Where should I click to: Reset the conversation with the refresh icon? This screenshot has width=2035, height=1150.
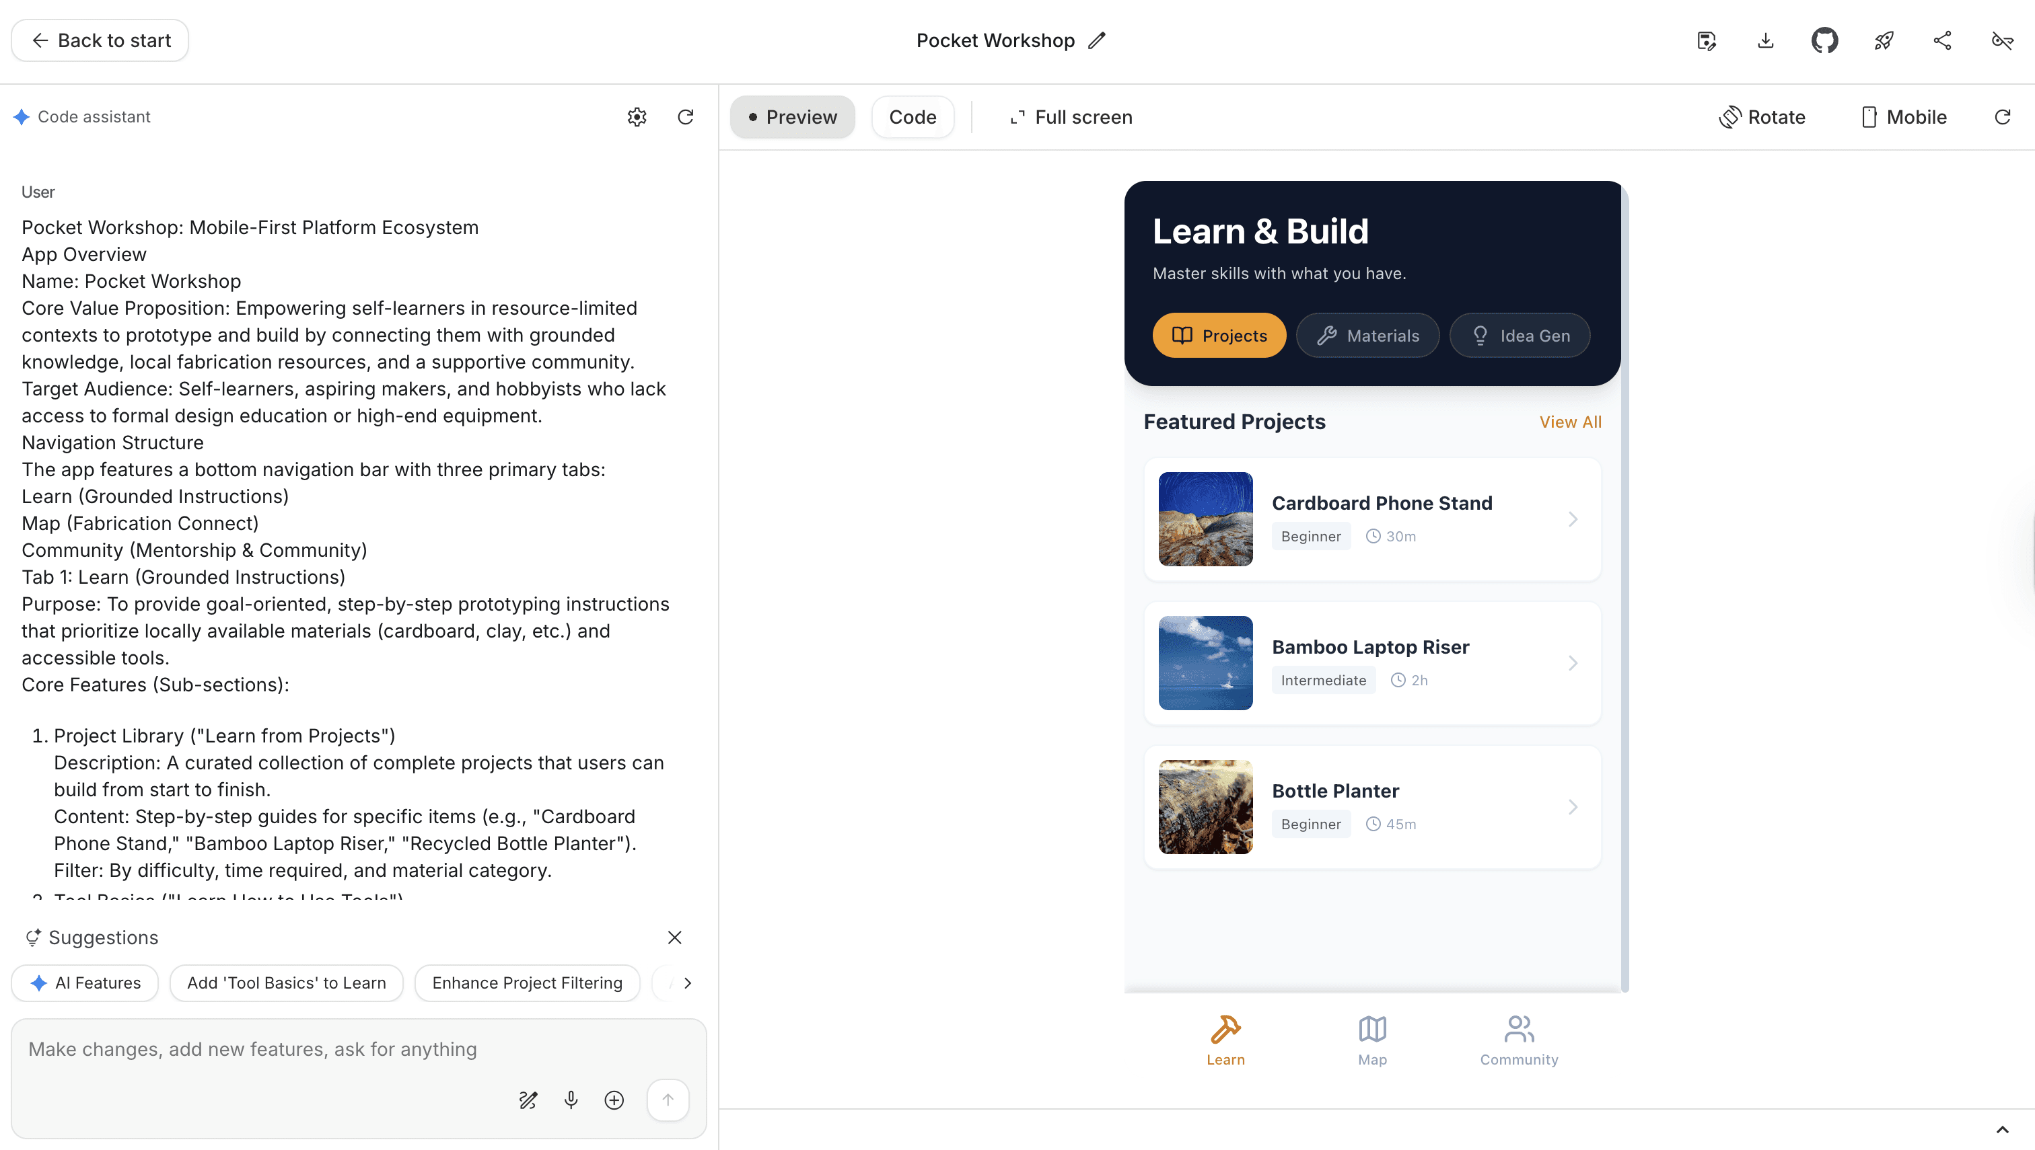[x=685, y=117]
